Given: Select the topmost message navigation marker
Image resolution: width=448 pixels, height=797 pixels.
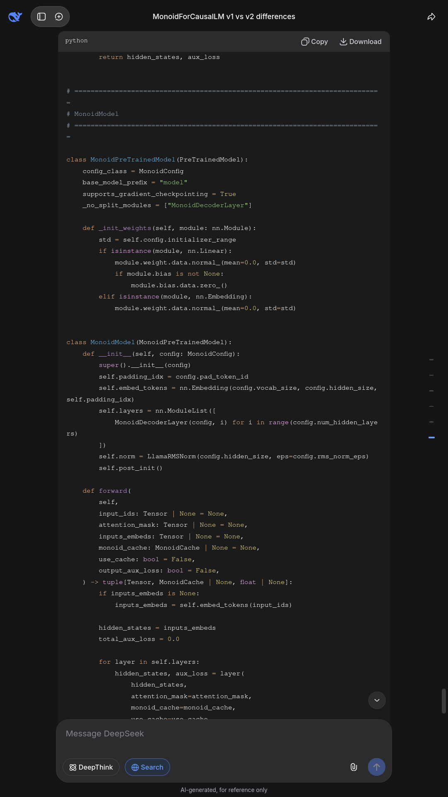Looking at the screenshot, I should 431,360.
